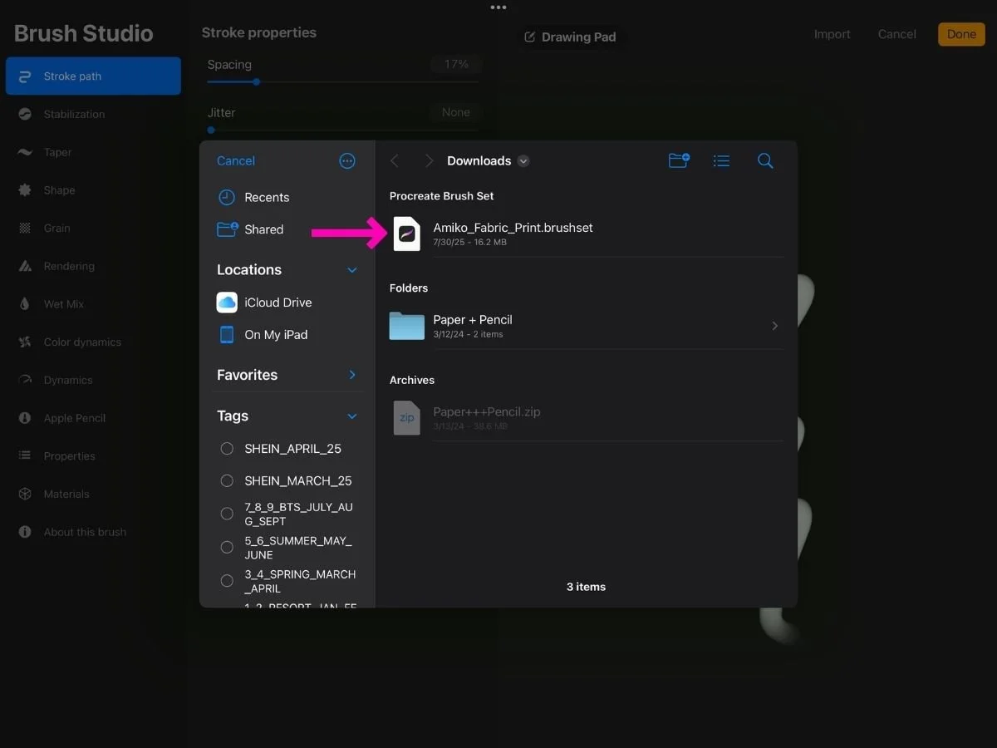This screenshot has height=748, width=997.
Task: Cancel the file picker dialog
Action: [236, 161]
